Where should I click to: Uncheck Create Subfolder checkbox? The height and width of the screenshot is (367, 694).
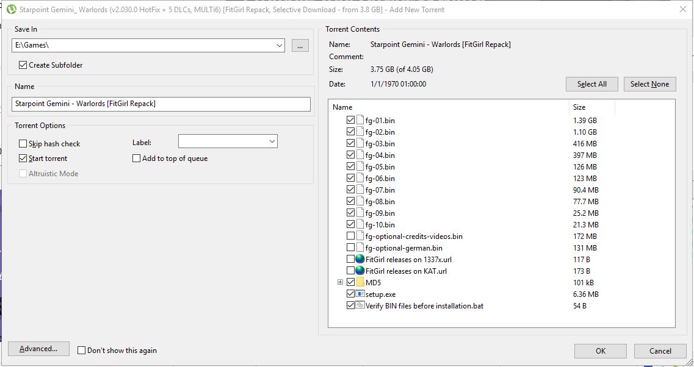point(23,65)
